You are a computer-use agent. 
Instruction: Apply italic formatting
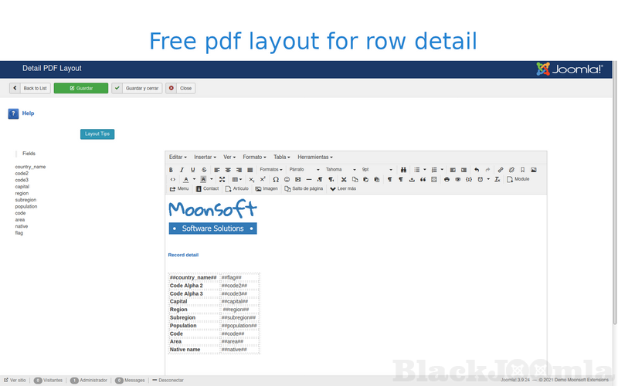pyautogui.click(x=182, y=170)
